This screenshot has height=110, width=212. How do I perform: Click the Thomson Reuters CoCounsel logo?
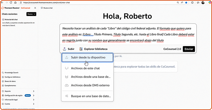point(16,8)
